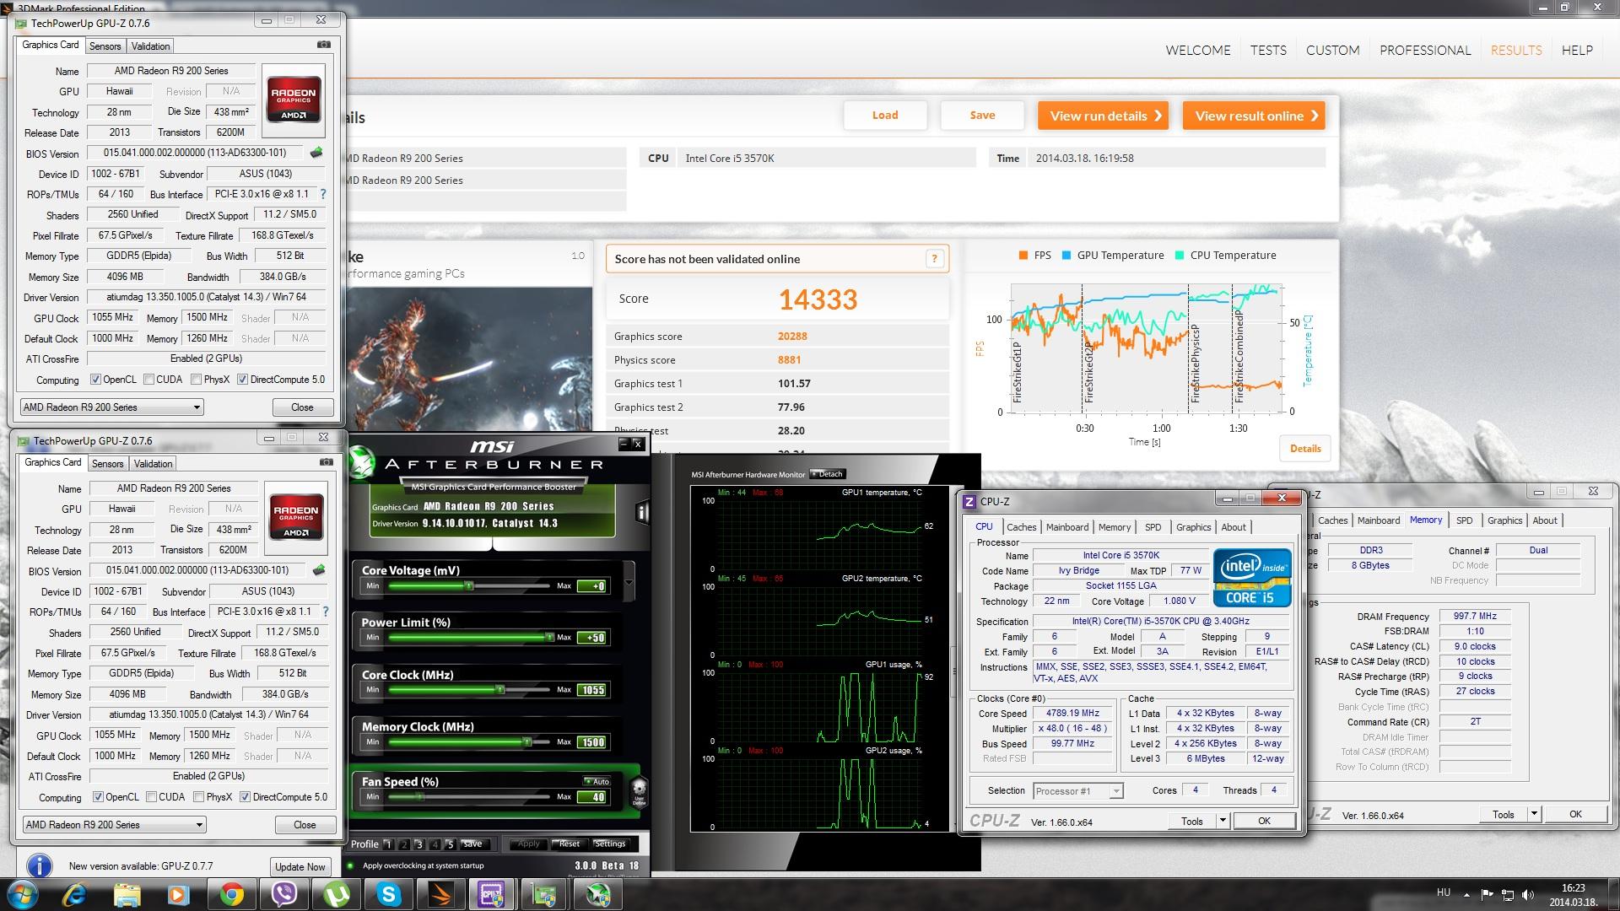1620x911 pixels.
Task: Click Core Clock slider handle in Afterburner
Action: (499, 690)
